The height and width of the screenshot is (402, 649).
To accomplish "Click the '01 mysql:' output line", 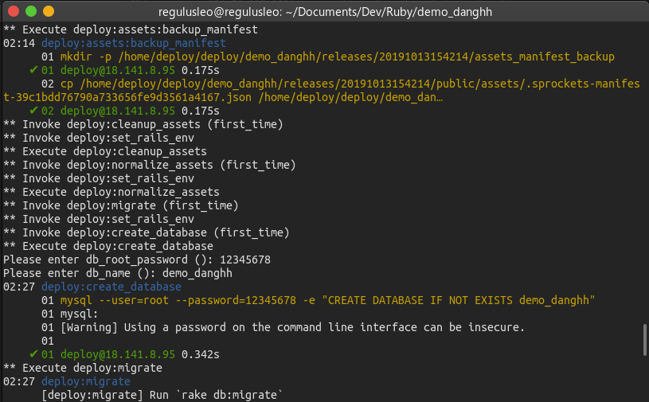I will [x=70, y=314].
